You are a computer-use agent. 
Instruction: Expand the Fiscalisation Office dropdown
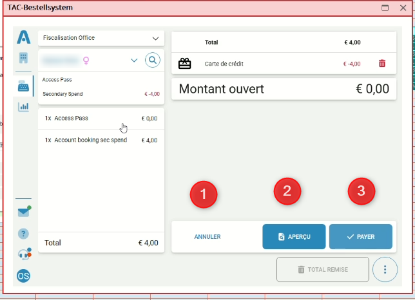(x=101, y=38)
